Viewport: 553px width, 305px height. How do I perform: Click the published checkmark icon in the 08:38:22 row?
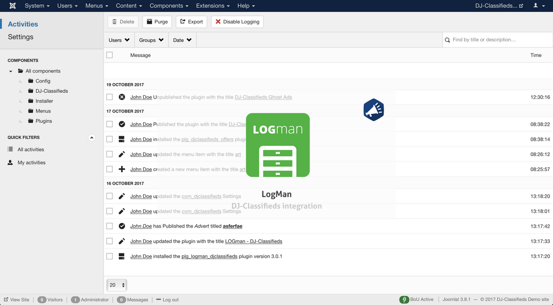pos(122,124)
